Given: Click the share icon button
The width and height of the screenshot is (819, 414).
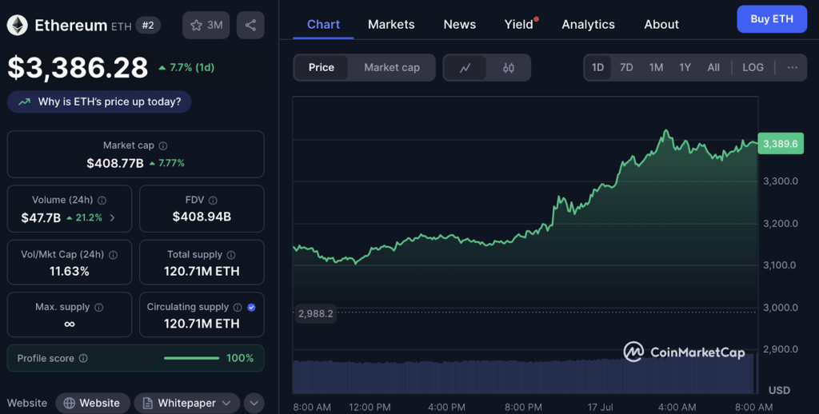Looking at the screenshot, I should pyautogui.click(x=250, y=25).
